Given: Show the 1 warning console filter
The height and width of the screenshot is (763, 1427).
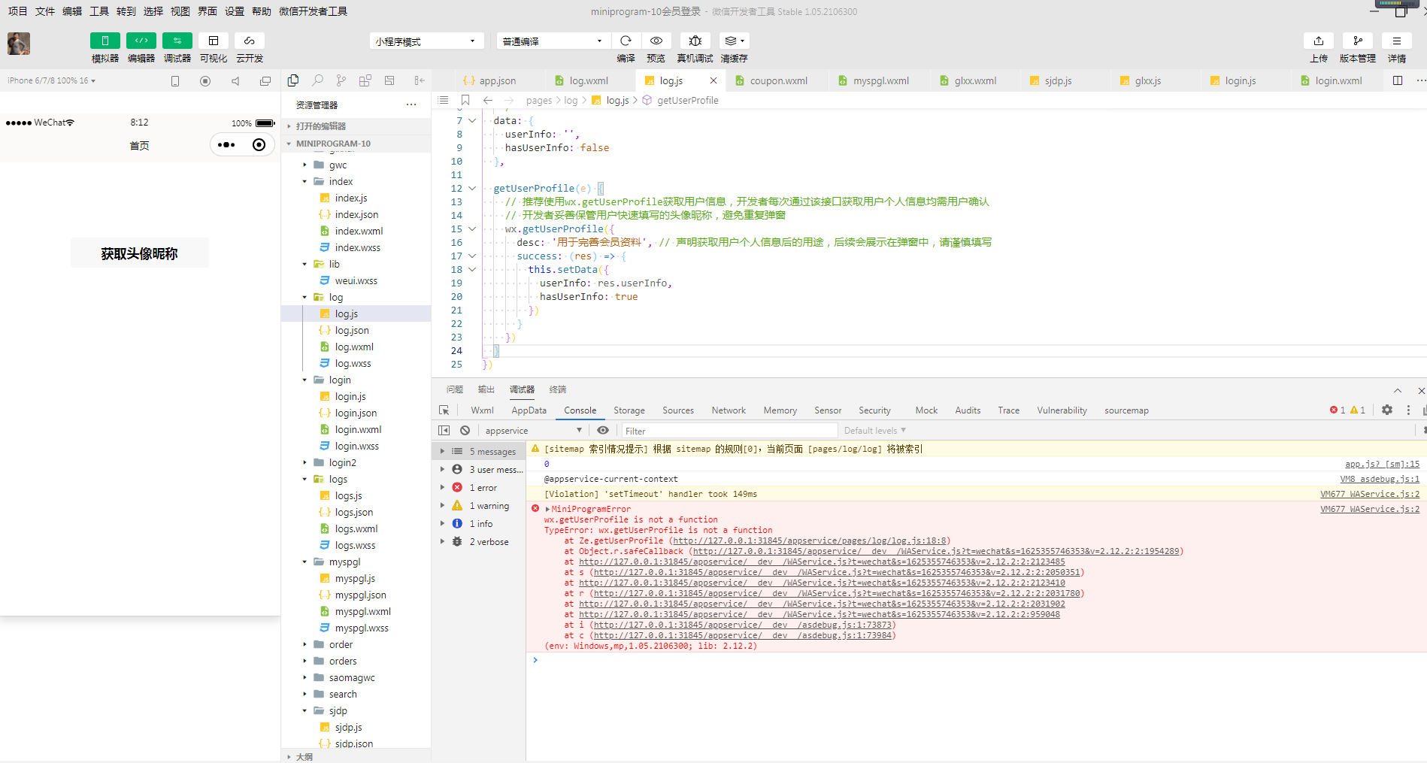Looking at the screenshot, I should 489,506.
